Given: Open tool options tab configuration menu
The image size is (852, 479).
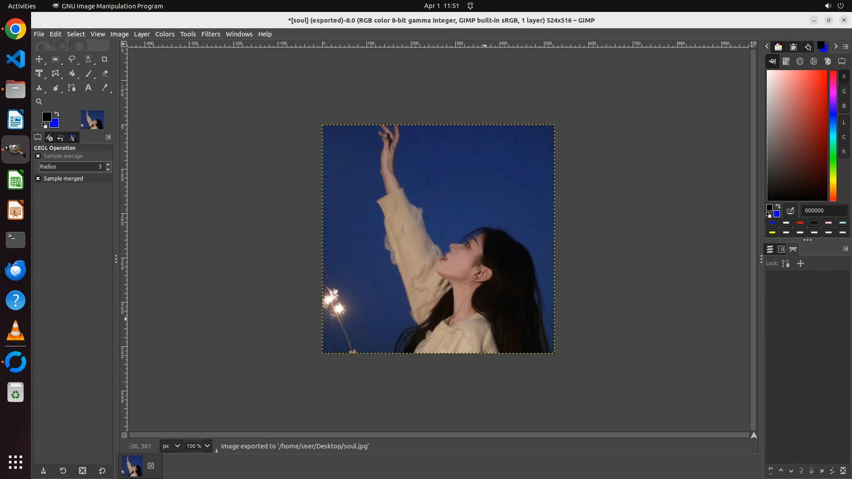Looking at the screenshot, I should click(x=108, y=137).
